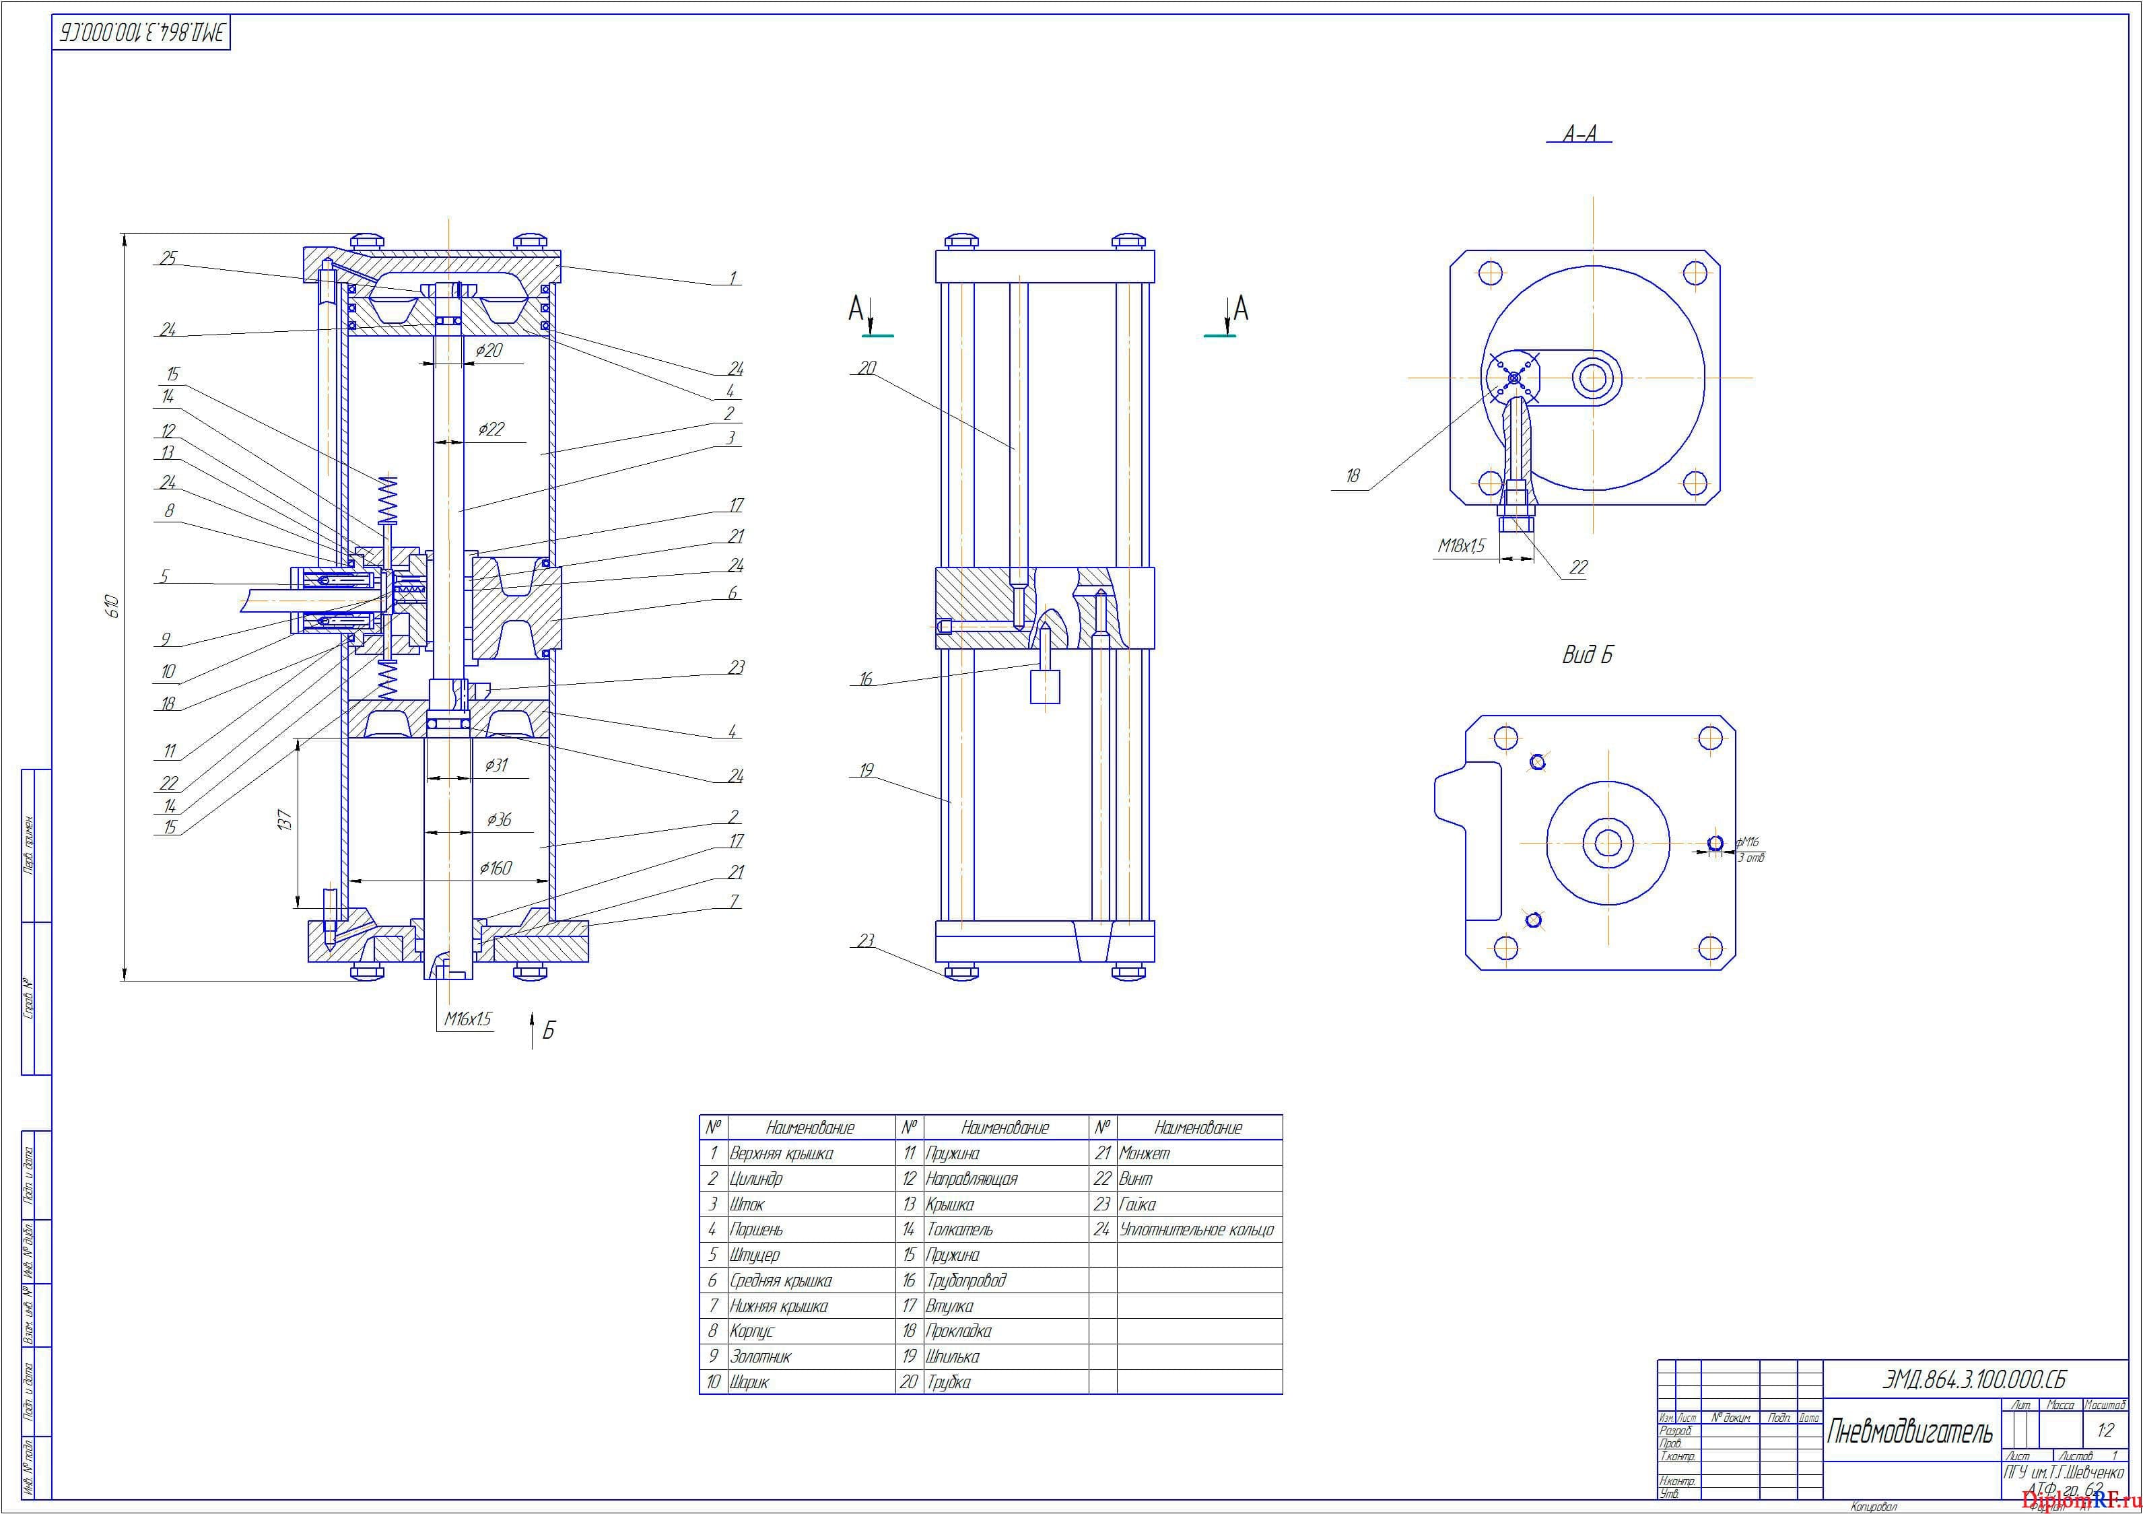The image size is (2143, 1514).
Task: Select the "ЭМД.864.3.100.000.СБ" code in the title block
Action: pyautogui.click(x=1974, y=1379)
